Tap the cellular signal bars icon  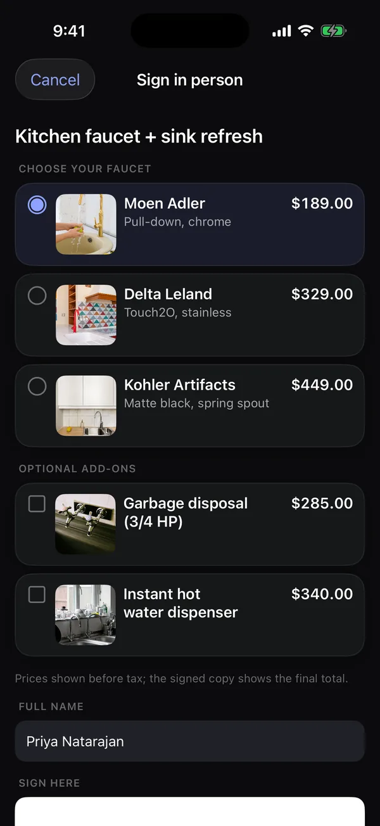click(x=282, y=31)
